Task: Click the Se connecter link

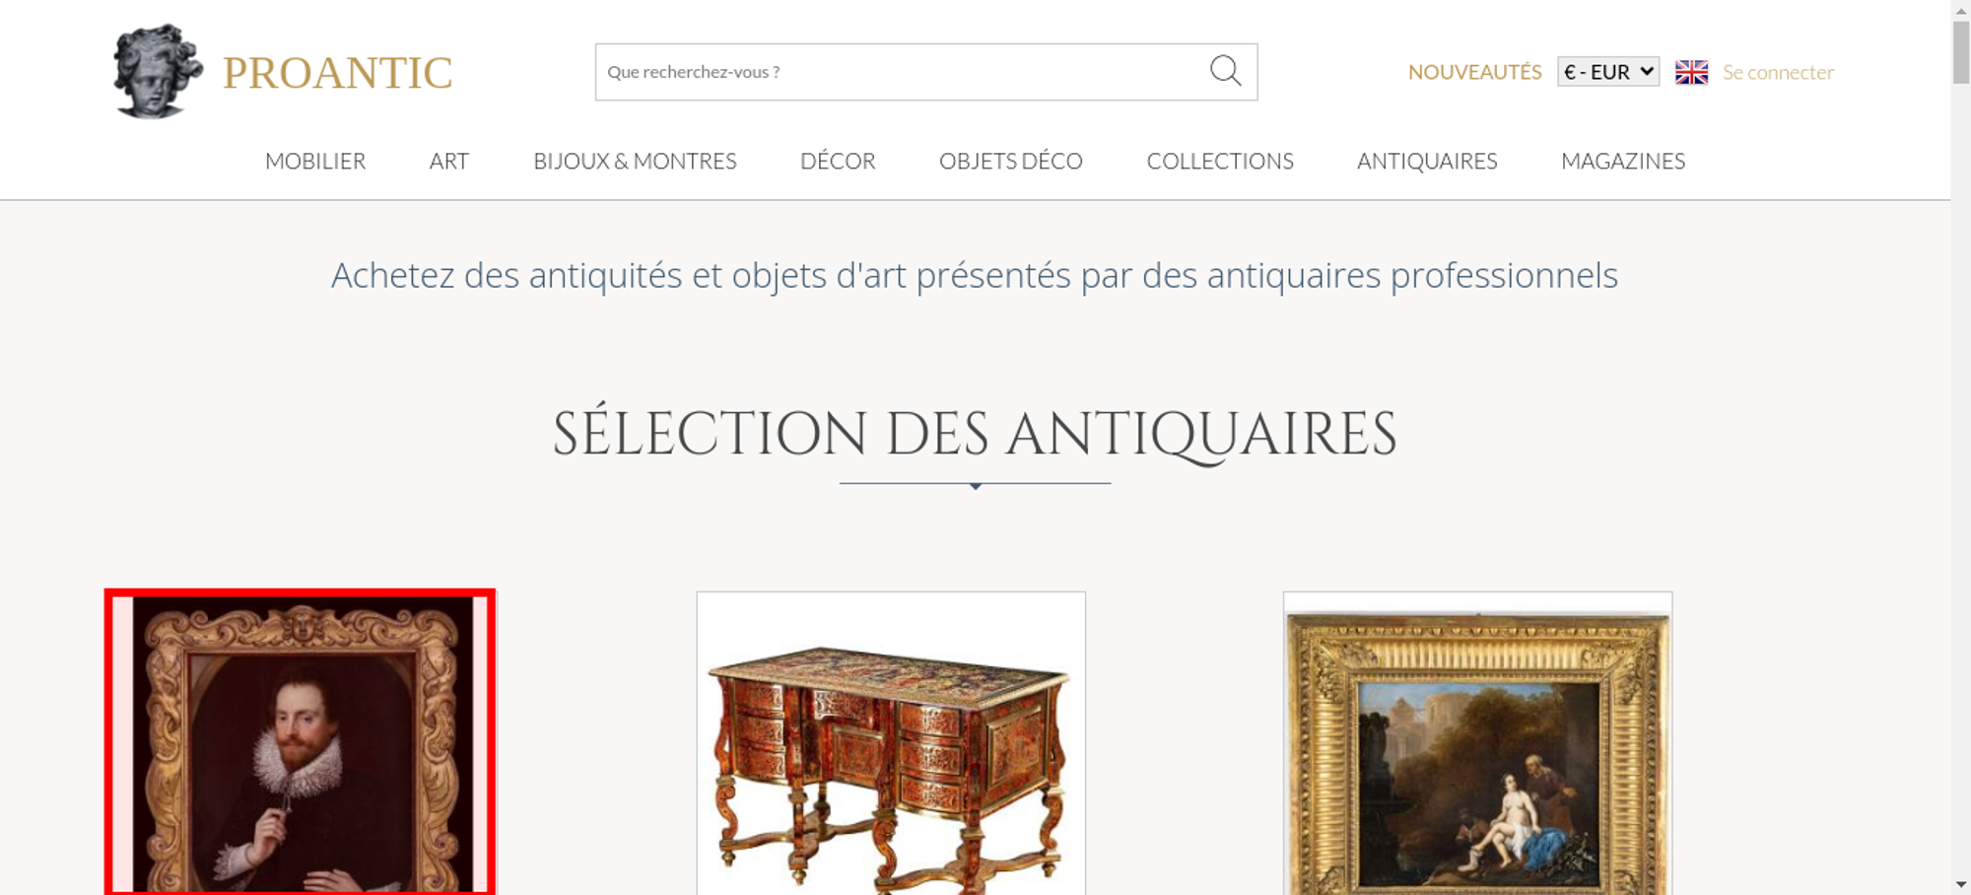Action: pos(1778,72)
